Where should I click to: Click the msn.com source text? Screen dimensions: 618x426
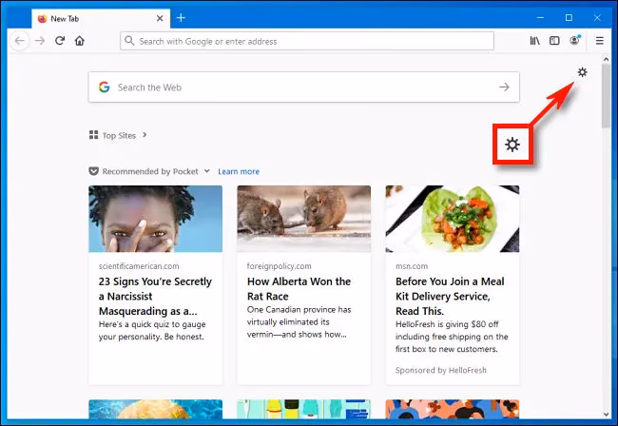coord(412,266)
